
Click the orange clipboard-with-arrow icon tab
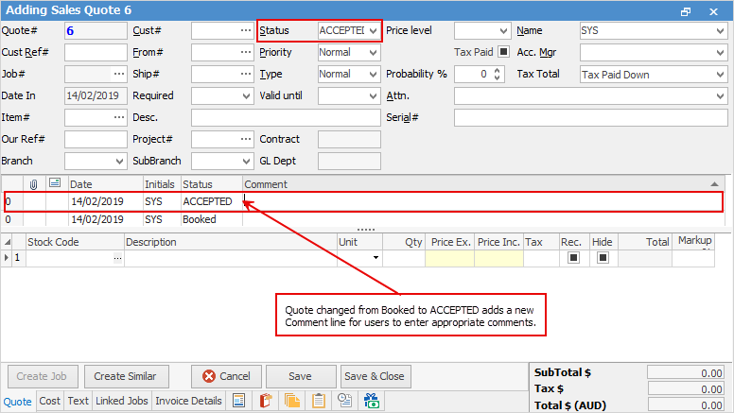click(266, 401)
